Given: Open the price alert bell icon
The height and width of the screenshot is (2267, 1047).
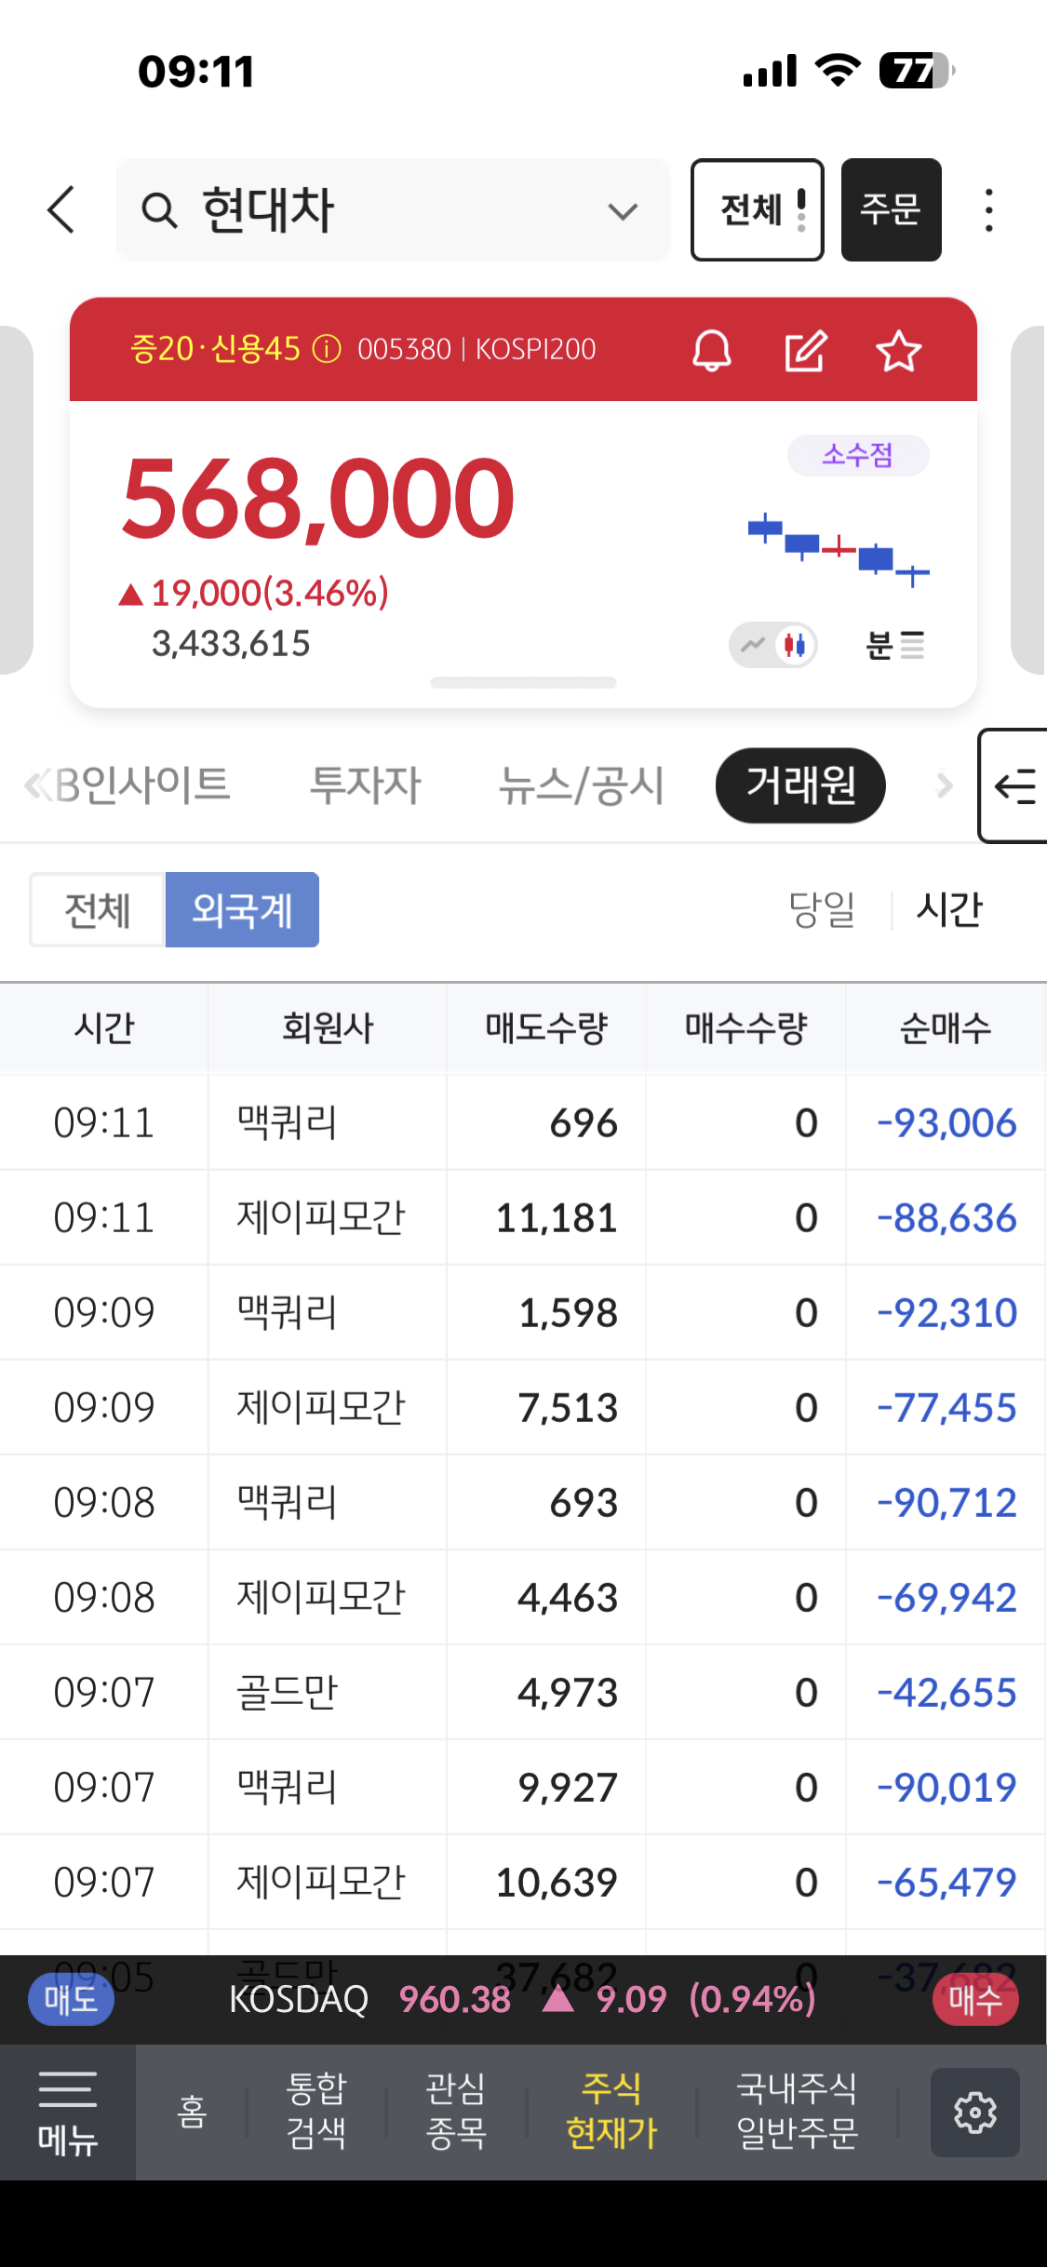Looking at the screenshot, I should coord(712,351).
